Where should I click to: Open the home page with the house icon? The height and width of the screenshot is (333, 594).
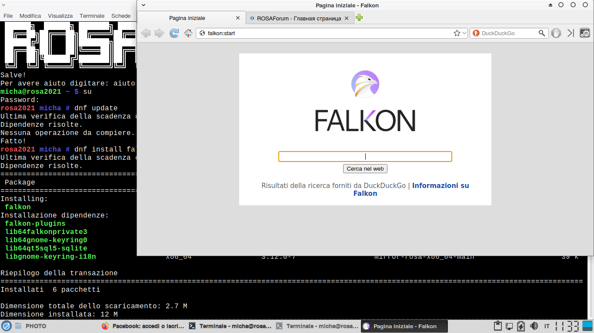tap(188, 33)
